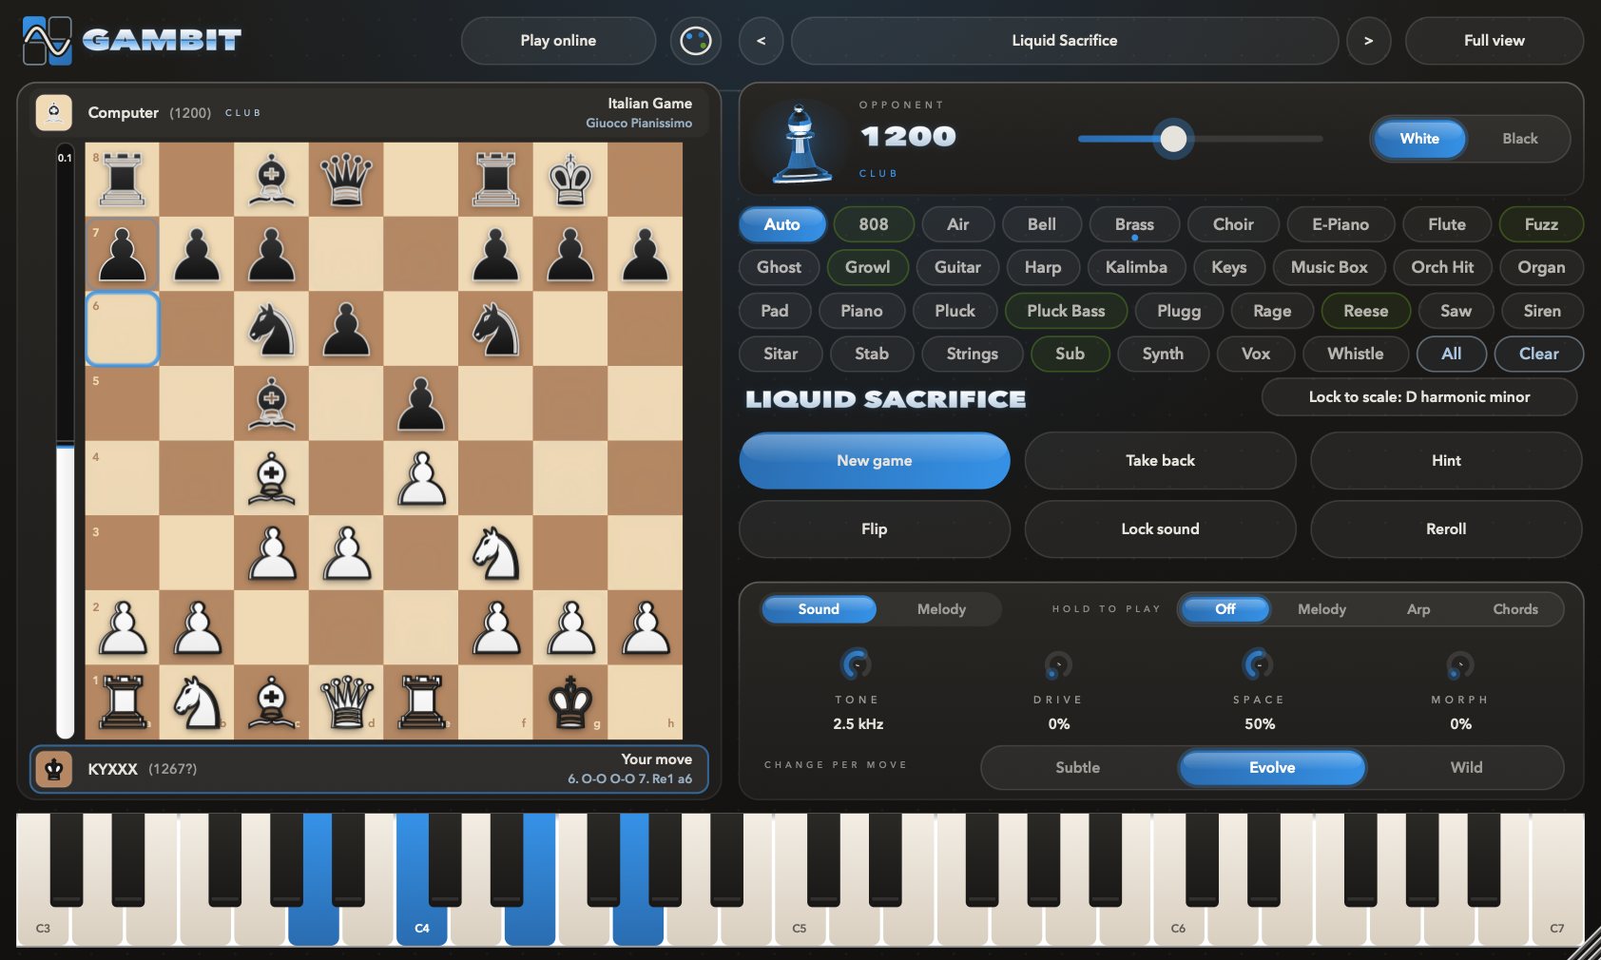Open Lock to scale D harmonic minor menu

click(x=1418, y=397)
